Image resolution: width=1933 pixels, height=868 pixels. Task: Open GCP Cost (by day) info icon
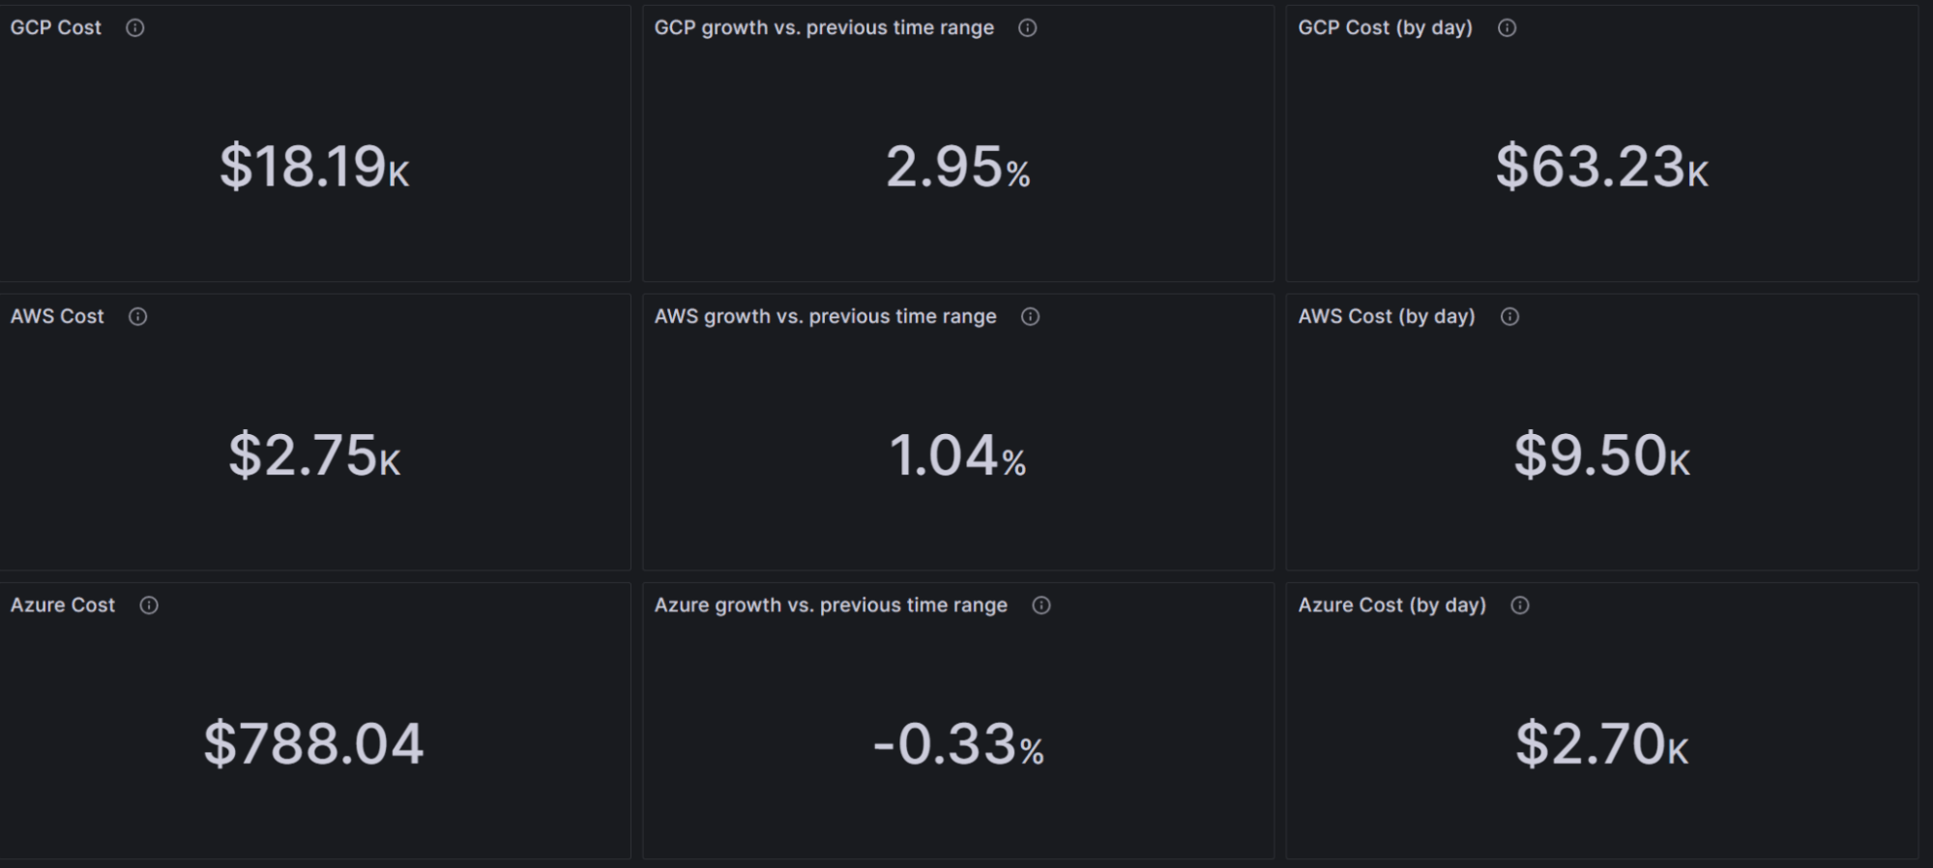click(x=1506, y=28)
